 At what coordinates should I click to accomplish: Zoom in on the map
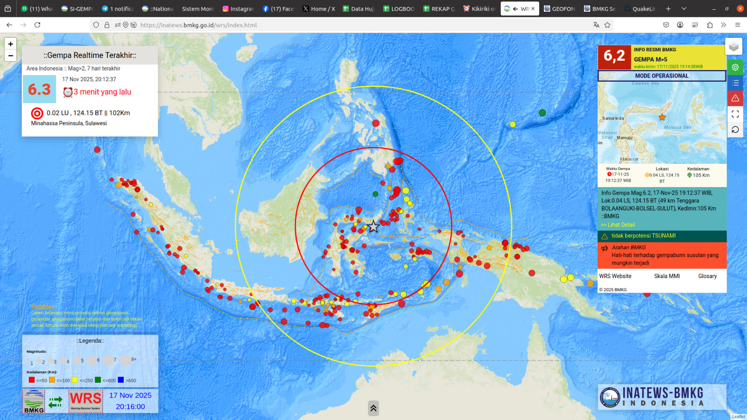tap(10, 44)
